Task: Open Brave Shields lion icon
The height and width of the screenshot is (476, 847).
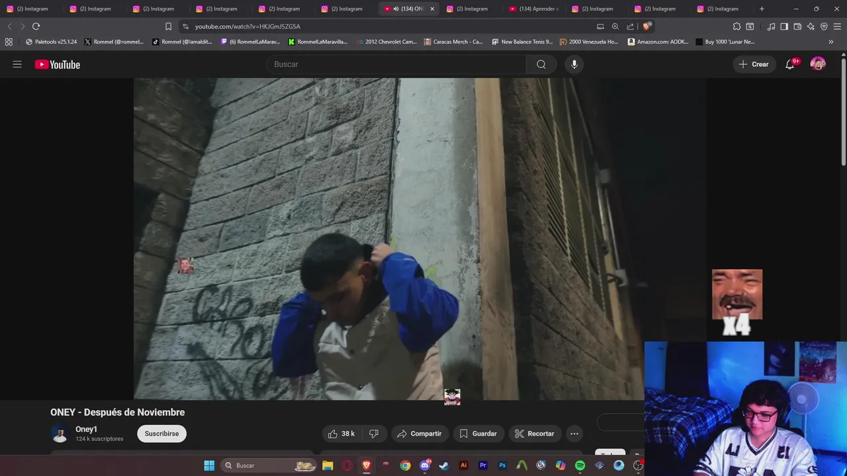Action: pyautogui.click(x=646, y=26)
